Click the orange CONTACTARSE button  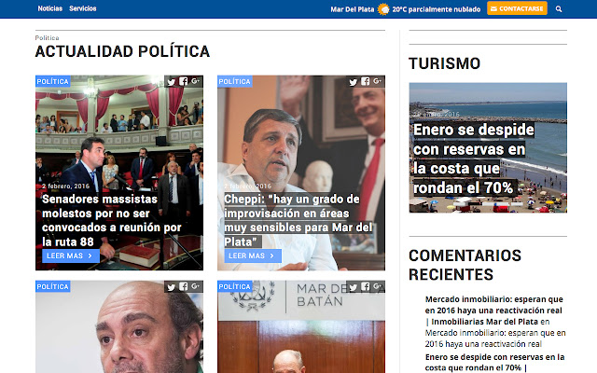[x=517, y=8]
